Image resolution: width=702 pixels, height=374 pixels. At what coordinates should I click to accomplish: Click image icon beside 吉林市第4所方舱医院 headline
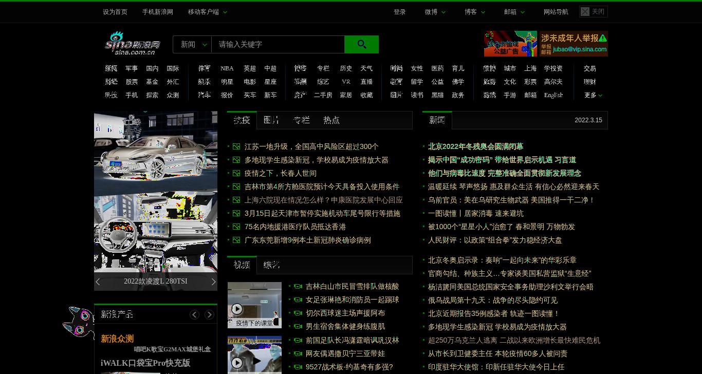pos(236,186)
